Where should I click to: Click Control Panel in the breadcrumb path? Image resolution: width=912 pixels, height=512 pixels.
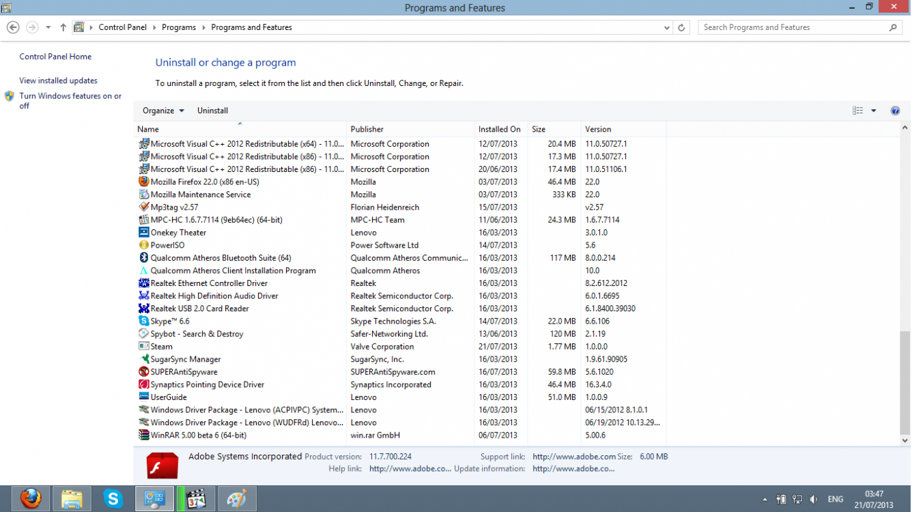point(123,27)
